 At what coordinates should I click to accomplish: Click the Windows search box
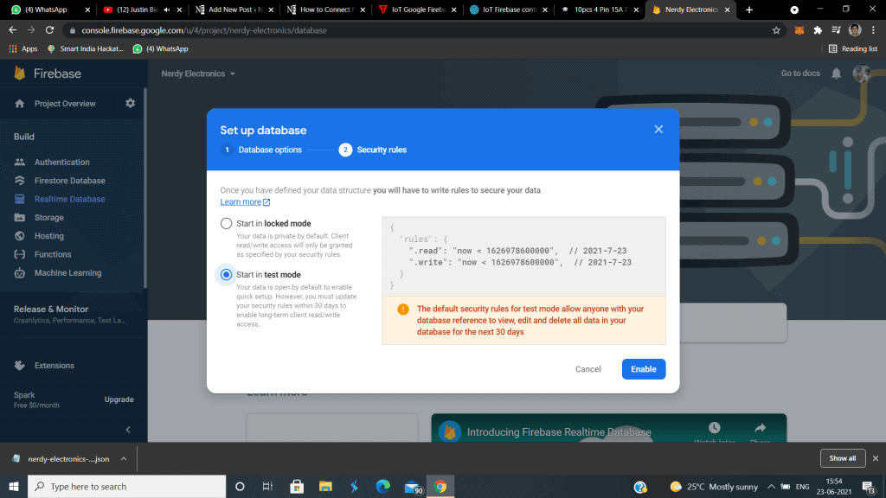(126, 487)
